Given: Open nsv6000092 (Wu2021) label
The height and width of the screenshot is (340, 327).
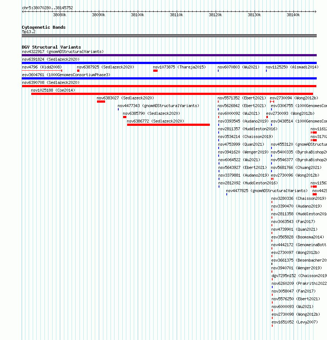Looking at the screenshot, I should click(x=239, y=113).
